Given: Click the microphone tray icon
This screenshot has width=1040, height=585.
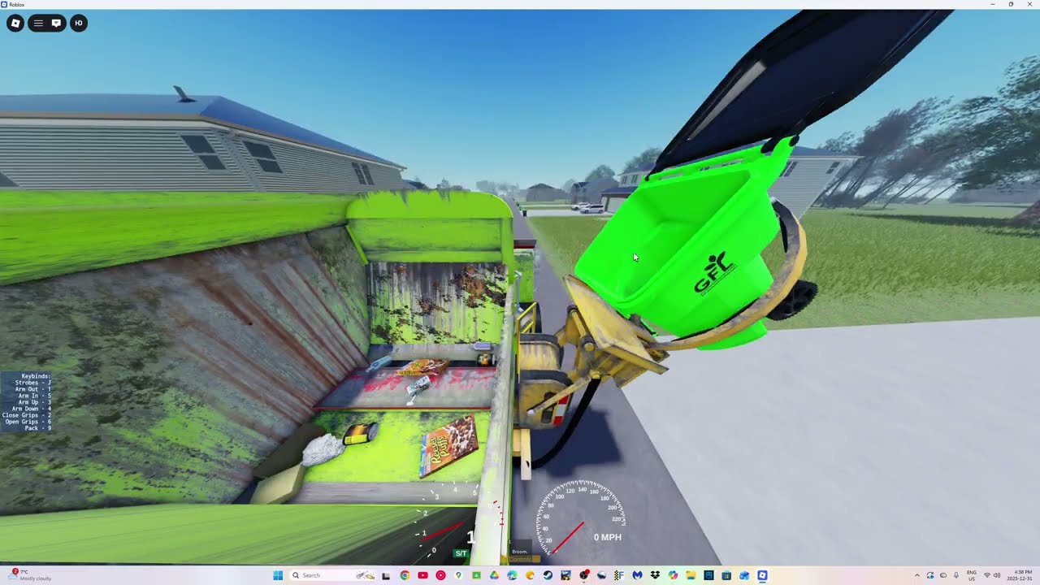Looking at the screenshot, I should coord(956,575).
